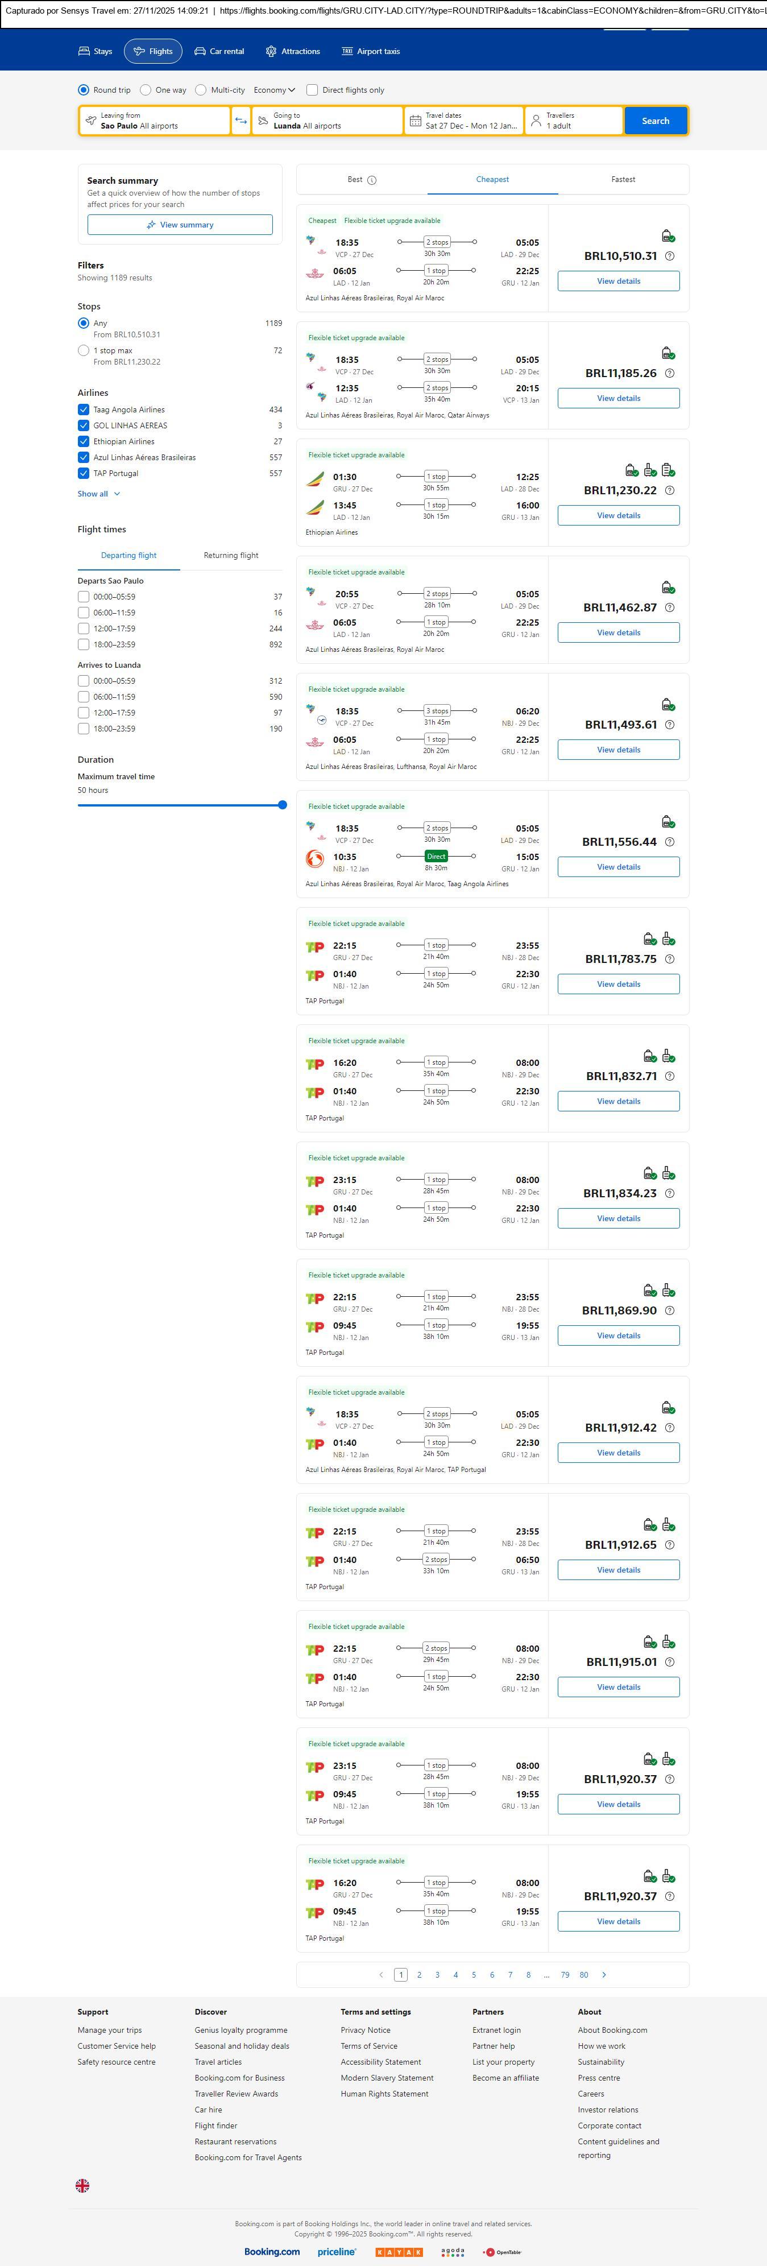Select the 1 stop max radio option
Image resolution: width=767 pixels, height=2266 pixels.
coord(84,350)
